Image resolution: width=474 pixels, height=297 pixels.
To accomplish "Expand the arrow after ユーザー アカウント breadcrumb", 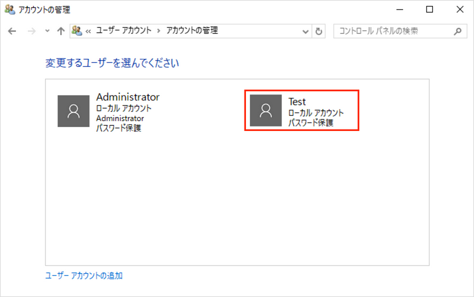I will (x=158, y=31).
